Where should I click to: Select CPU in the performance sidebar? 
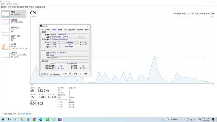point(14,14)
